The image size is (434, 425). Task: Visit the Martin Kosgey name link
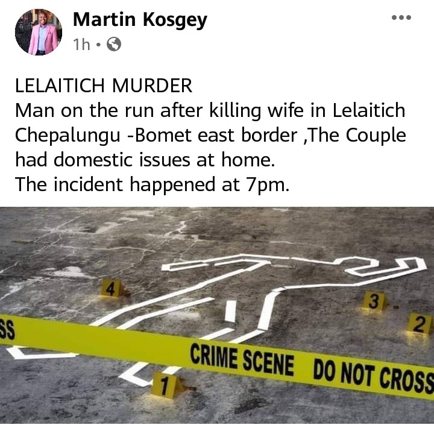(140, 20)
